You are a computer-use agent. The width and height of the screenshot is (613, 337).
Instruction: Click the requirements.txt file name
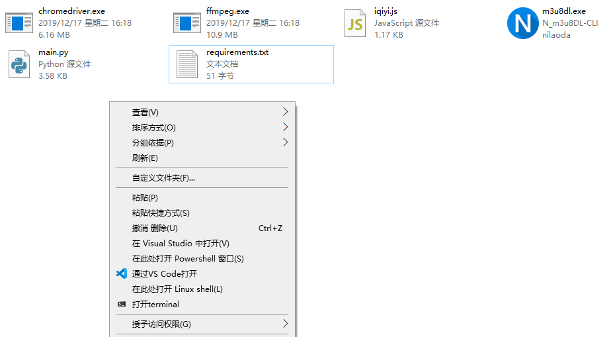(x=237, y=52)
